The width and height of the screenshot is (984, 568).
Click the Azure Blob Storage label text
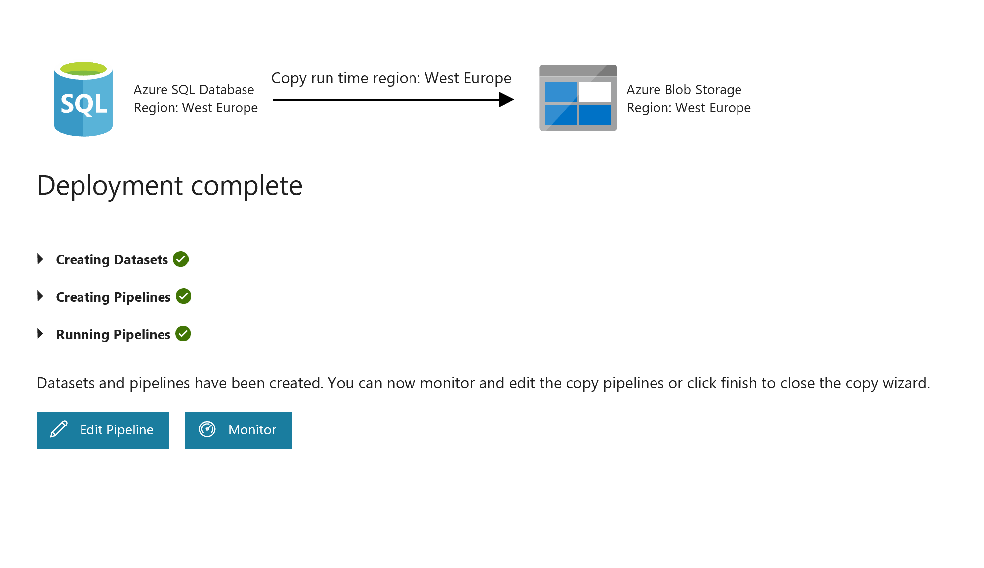(684, 90)
